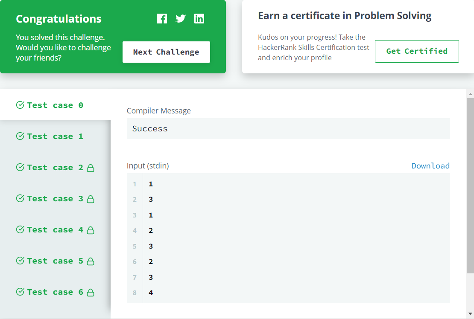This screenshot has width=474, height=319.
Task: Select Test case 6 tab
Action: pyautogui.click(x=56, y=292)
